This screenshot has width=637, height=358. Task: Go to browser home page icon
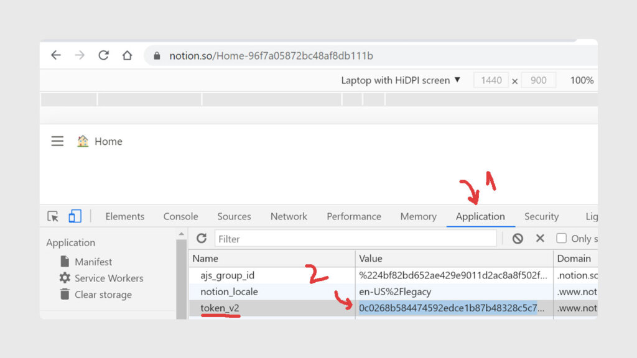tap(127, 55)
